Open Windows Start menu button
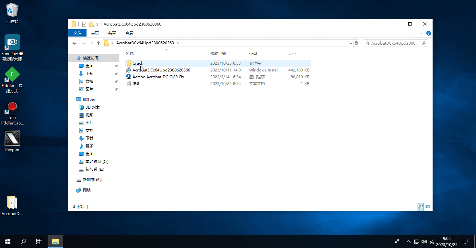476x248 pixels. 8,242
